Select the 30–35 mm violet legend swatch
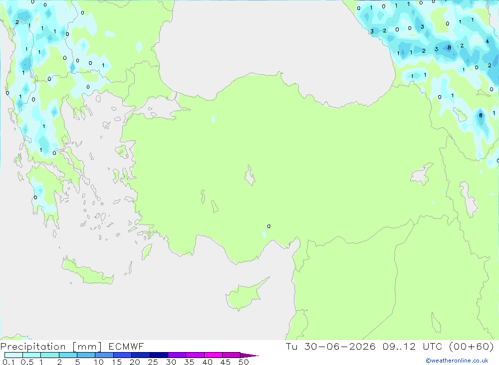The image size is (499, 365). [177, 355]
